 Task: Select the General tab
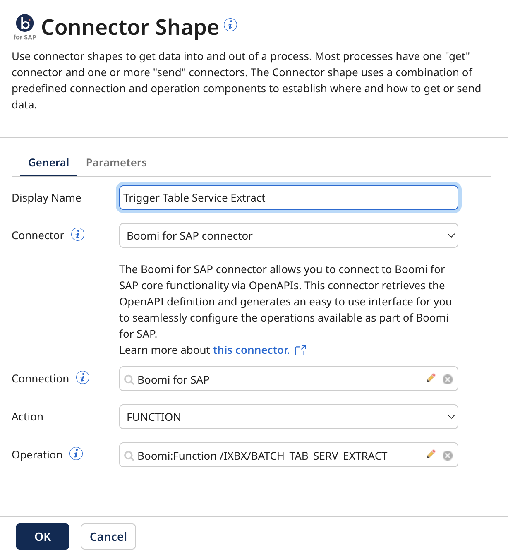(x=48, y=163)
